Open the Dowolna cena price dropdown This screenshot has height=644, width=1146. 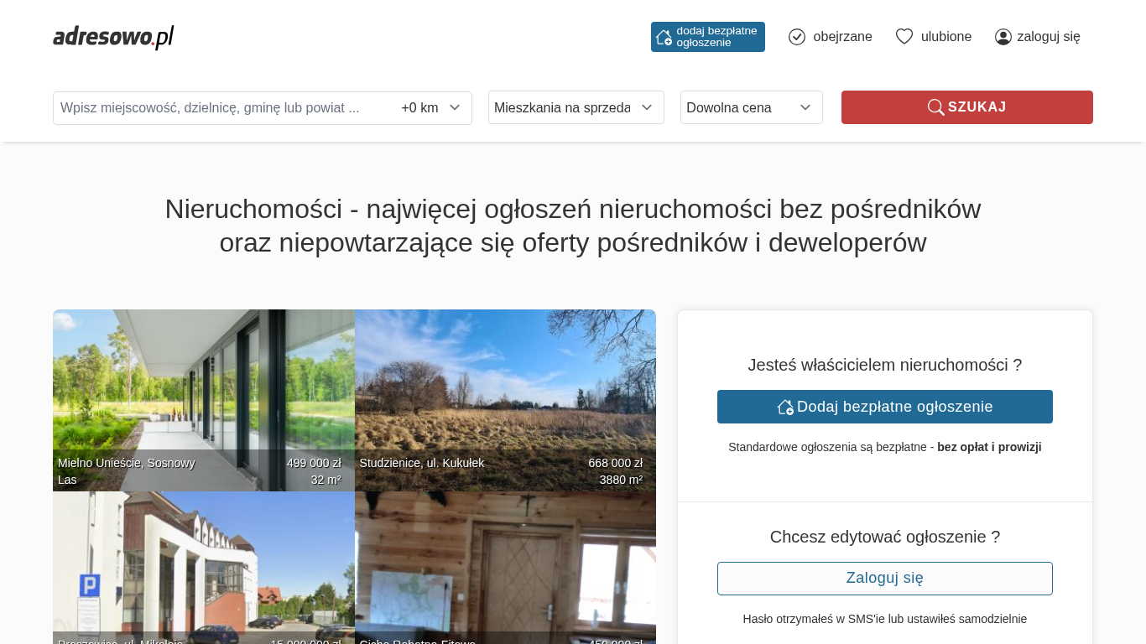(x=751, y=107)
